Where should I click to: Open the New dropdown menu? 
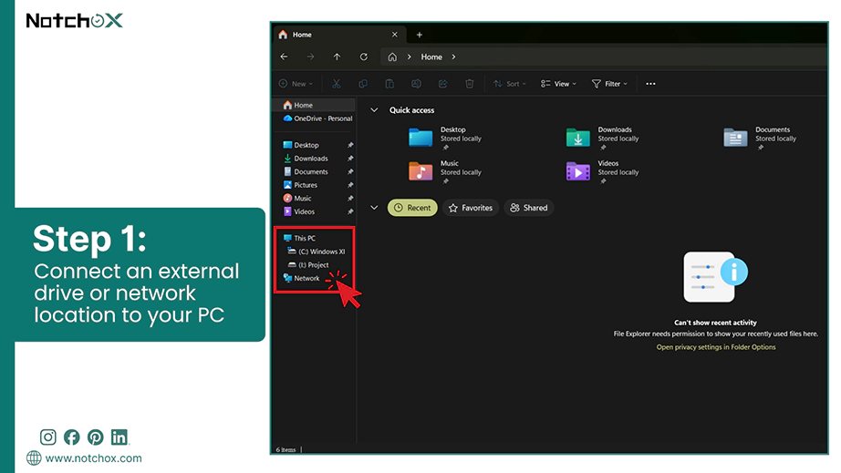pyautogui.click(x=296, y=84)
